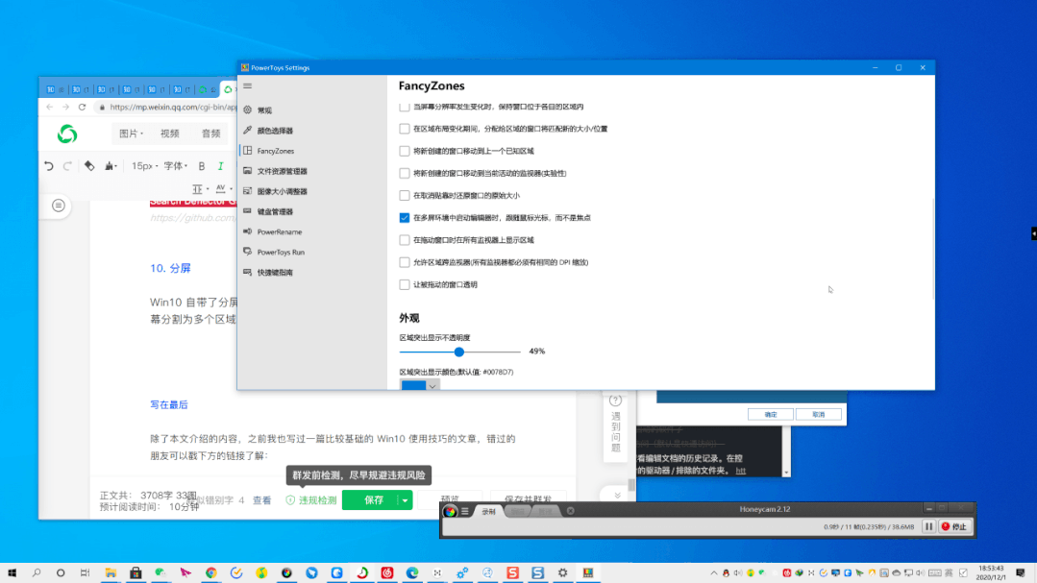Uncheck the multi-monitor editor launch option
1037x583 pixels.
(404, 217)
